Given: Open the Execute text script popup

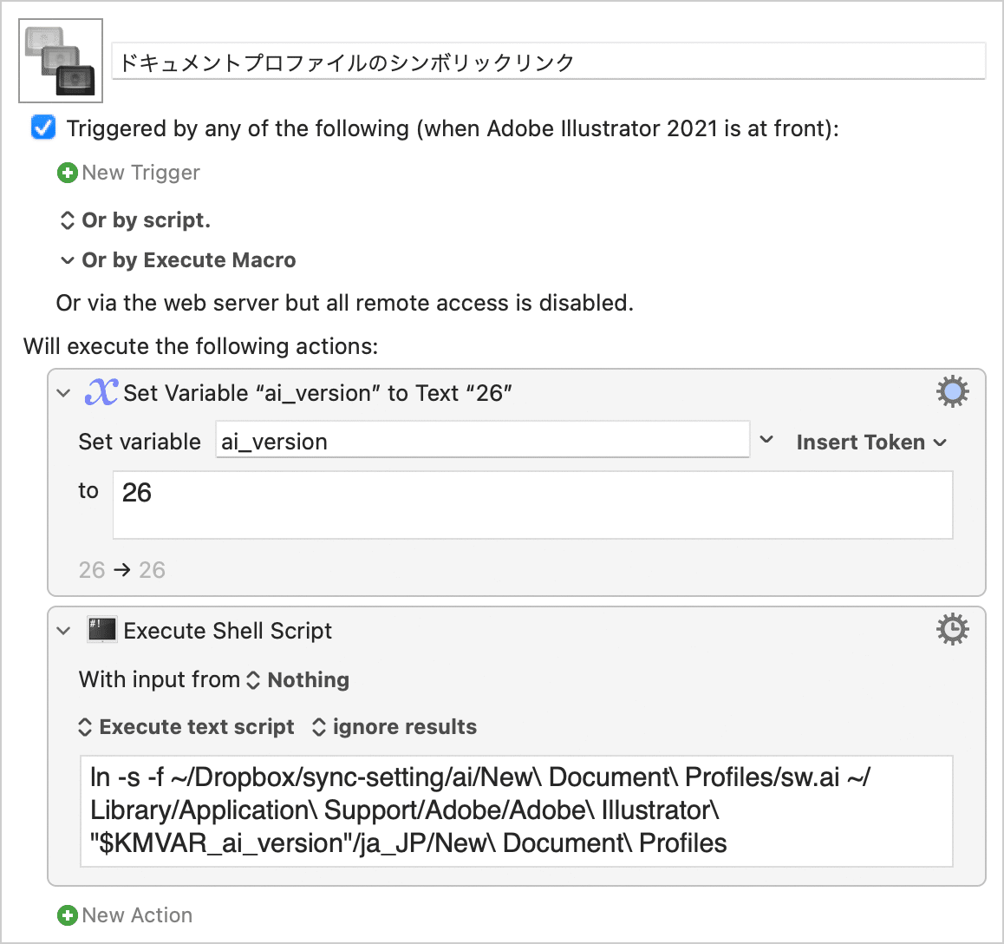Looking at the screenshot, I should (186, 727).
